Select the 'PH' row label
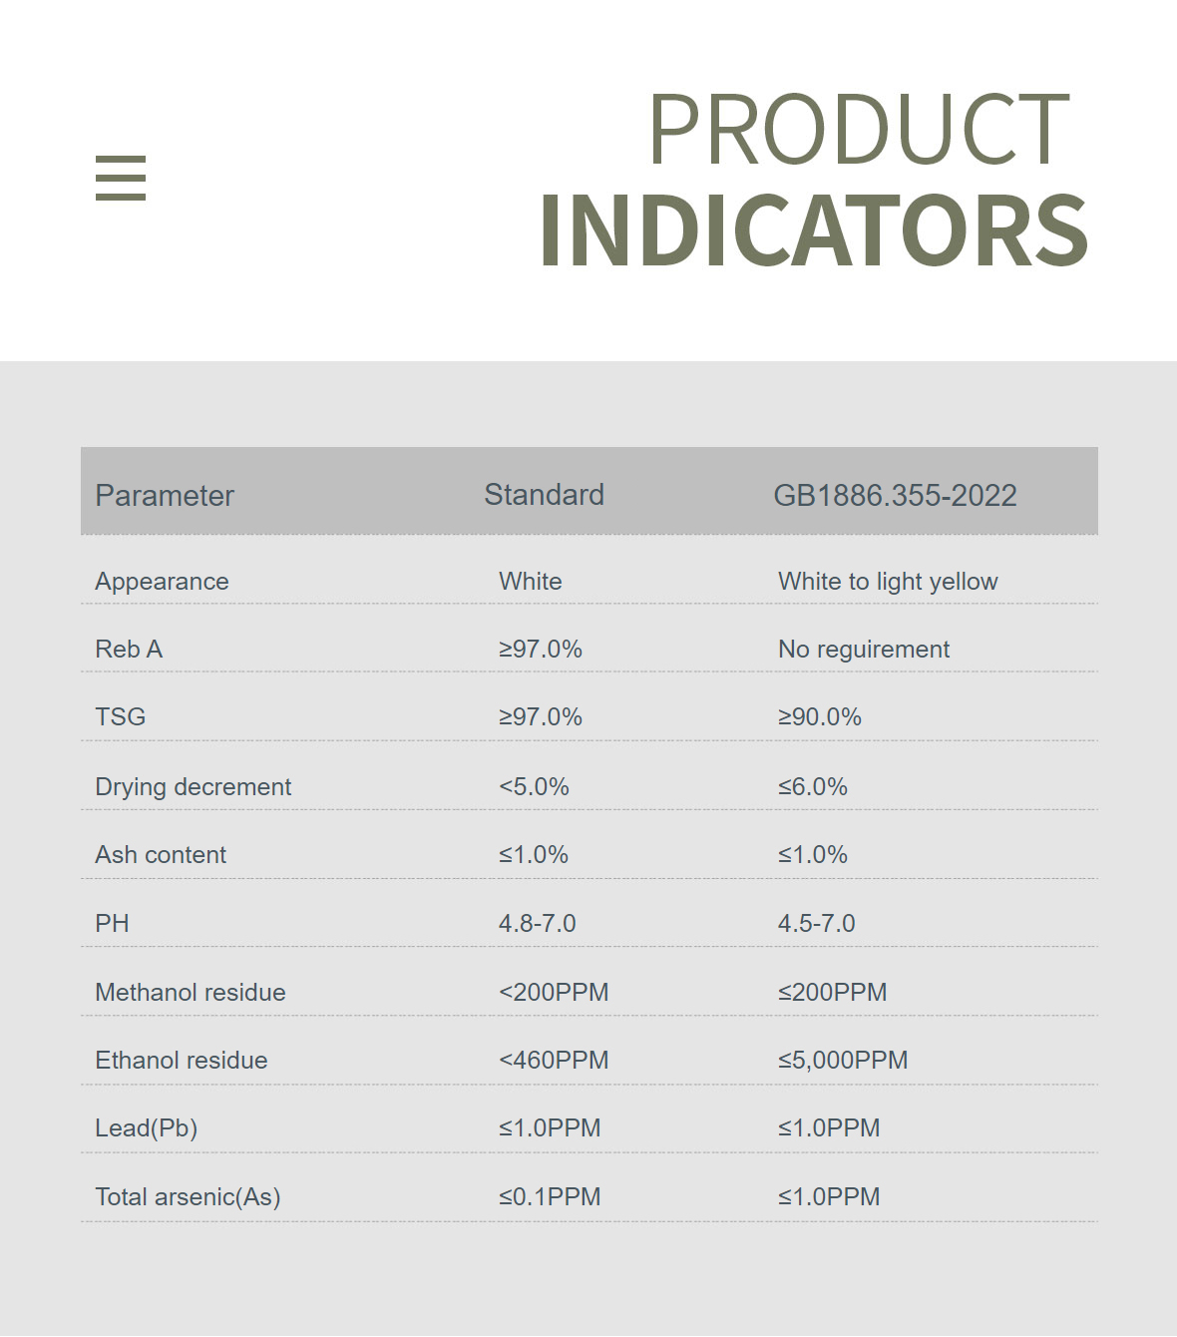The width and height of the screenshot is (1177, 1337). coord(113,924)
